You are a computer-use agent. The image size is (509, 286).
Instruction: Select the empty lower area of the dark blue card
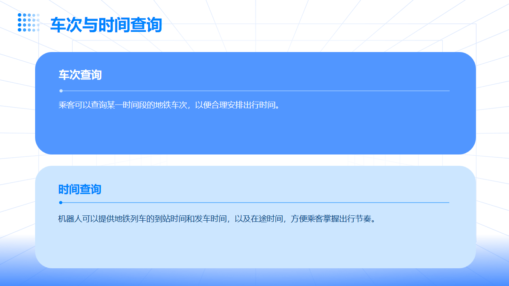(255, 133)
